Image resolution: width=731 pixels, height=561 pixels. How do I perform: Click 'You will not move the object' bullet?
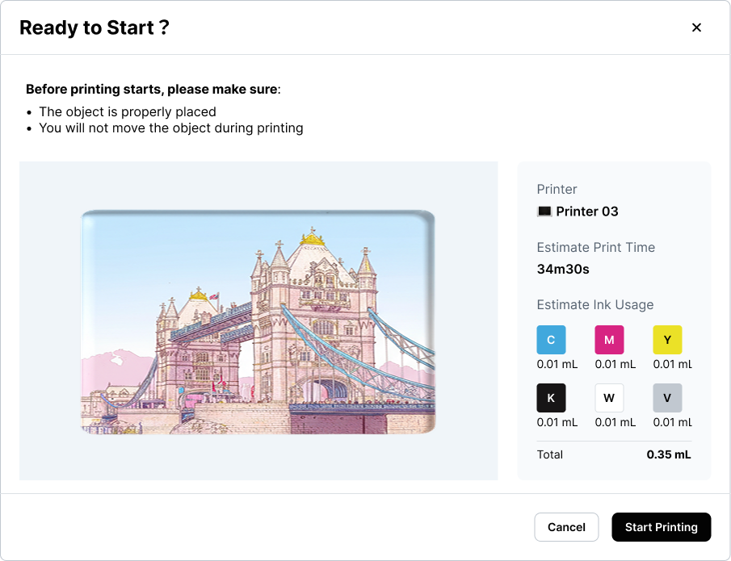pos(171,128)
